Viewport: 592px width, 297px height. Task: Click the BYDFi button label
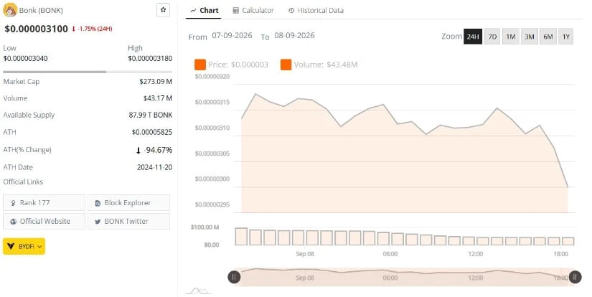point(27,247)
